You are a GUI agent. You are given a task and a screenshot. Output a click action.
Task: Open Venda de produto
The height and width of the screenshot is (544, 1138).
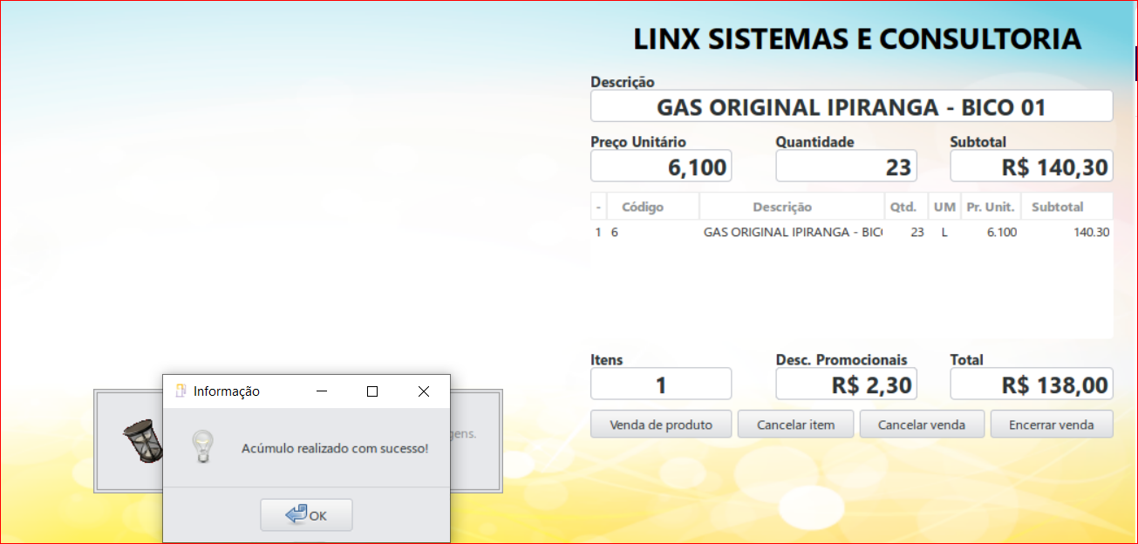pyautogui.click(x=661, y=425)
